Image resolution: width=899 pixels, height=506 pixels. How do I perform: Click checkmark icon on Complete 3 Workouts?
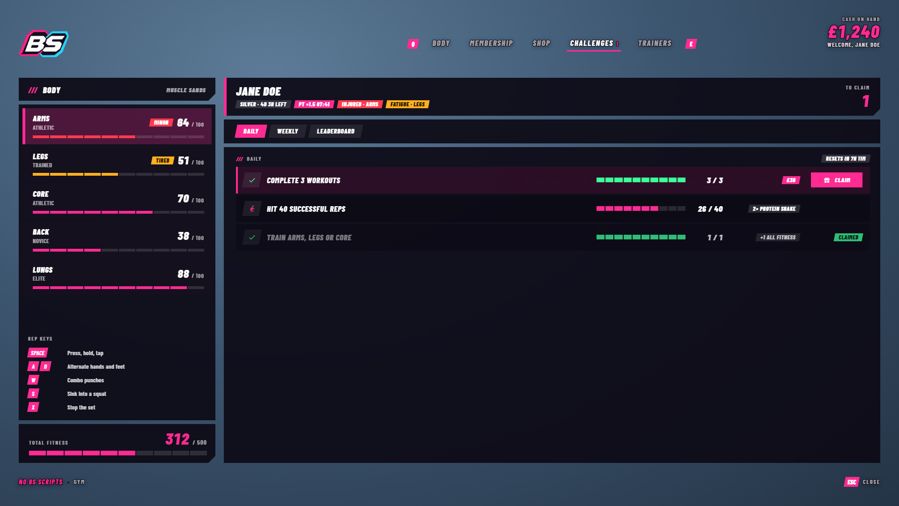coord(252,180)
